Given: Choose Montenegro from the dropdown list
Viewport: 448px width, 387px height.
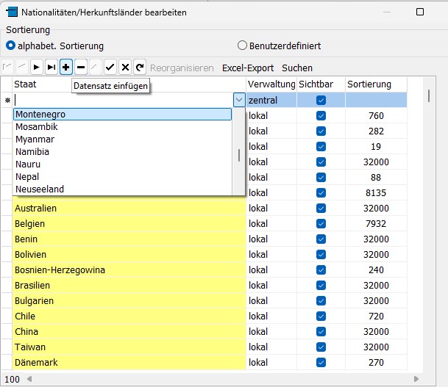Looking at the screenshot, I should (122, 114).
